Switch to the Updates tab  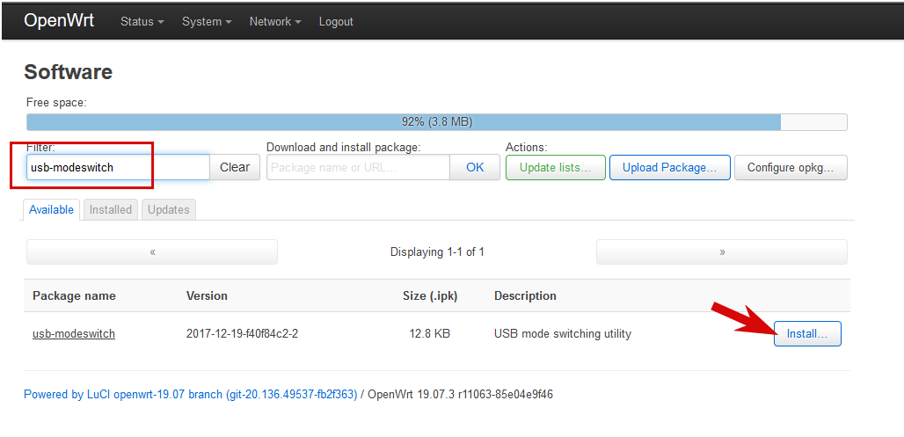point(169,209)
